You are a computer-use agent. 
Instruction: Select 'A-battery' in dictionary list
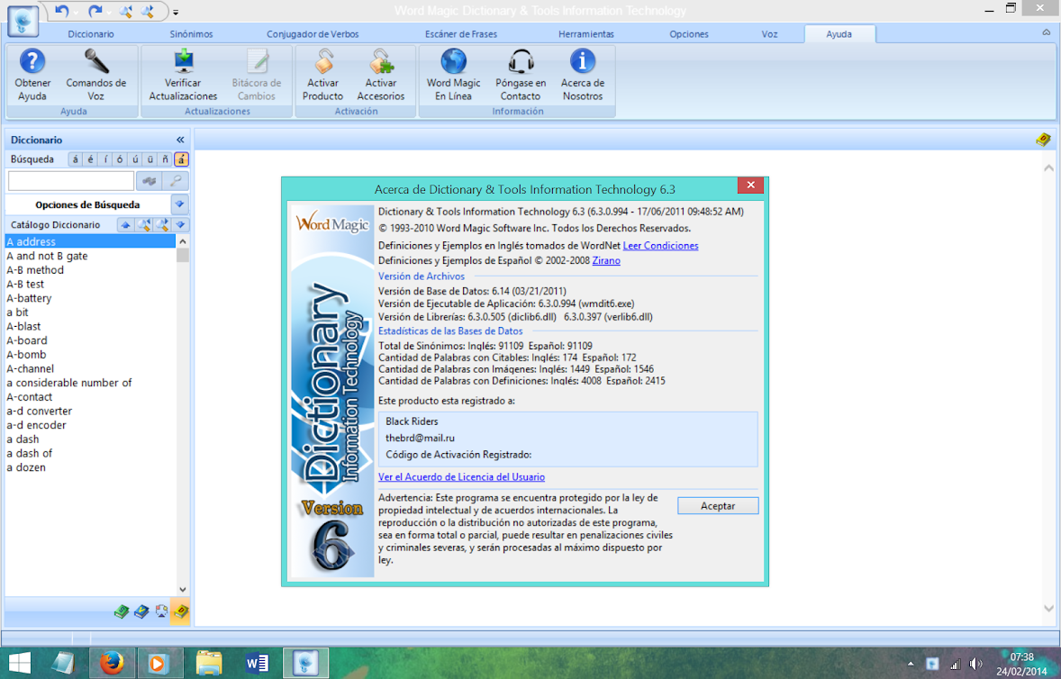[x=90, y=298]
